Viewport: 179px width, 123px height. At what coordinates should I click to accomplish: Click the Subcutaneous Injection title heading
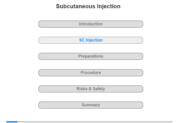(x=88, y=6)
